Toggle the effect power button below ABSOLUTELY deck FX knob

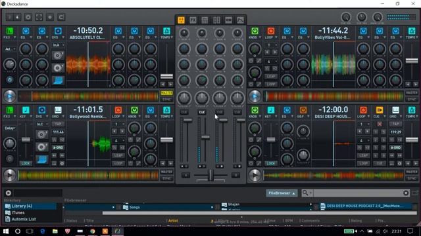click(10, 80)
